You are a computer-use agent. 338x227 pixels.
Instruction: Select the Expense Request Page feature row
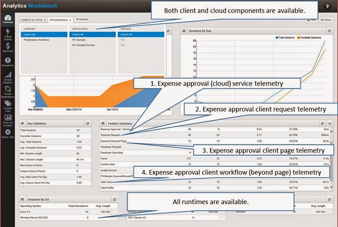215,141
